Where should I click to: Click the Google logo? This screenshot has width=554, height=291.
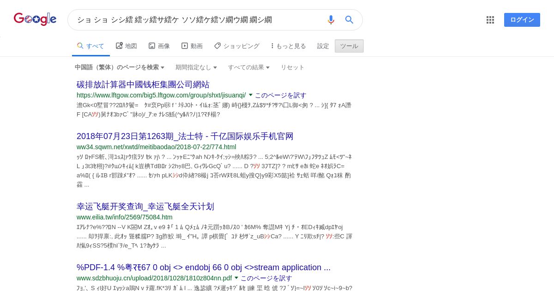click(35, 19)
